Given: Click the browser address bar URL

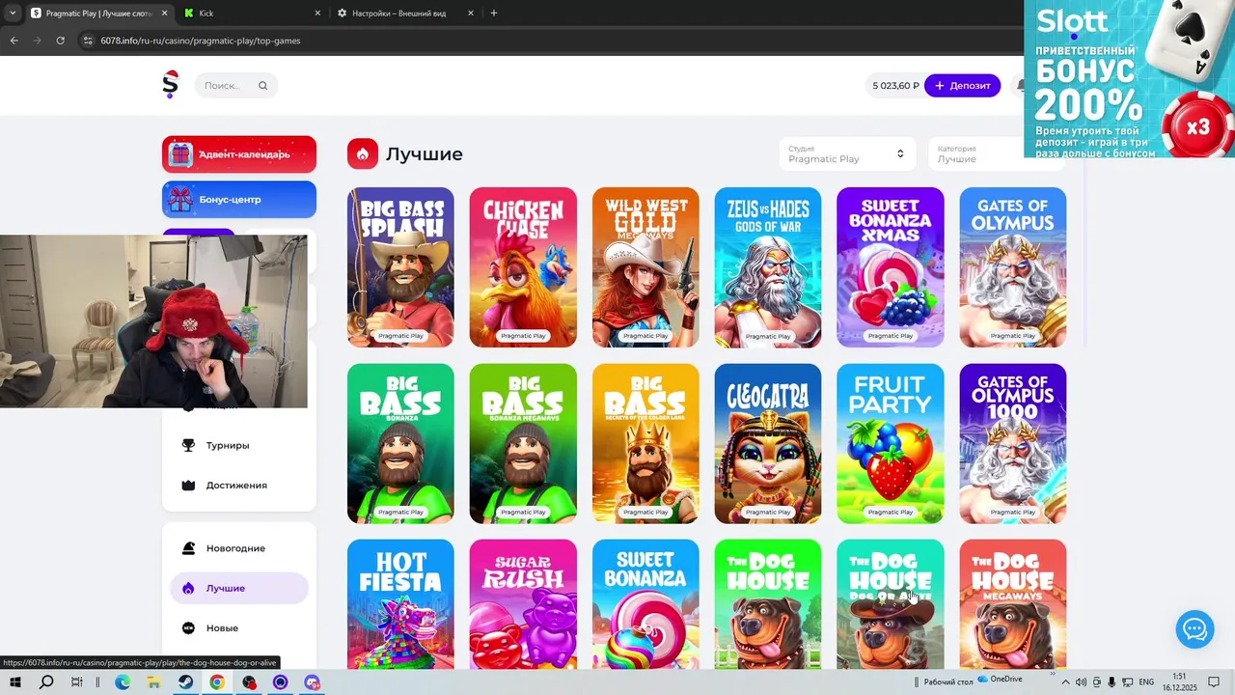Looking at the screenshot, I should (201, 41).
